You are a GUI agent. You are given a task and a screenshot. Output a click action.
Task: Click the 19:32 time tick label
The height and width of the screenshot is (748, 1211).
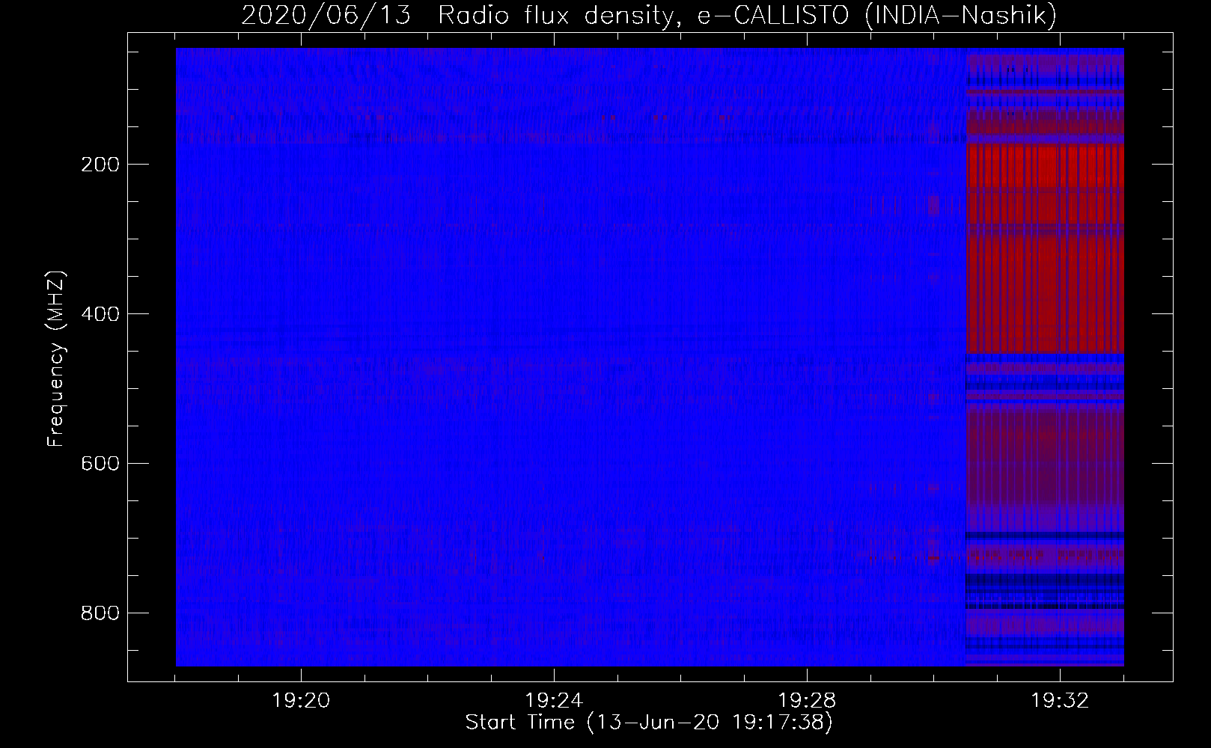point(1060,701)
